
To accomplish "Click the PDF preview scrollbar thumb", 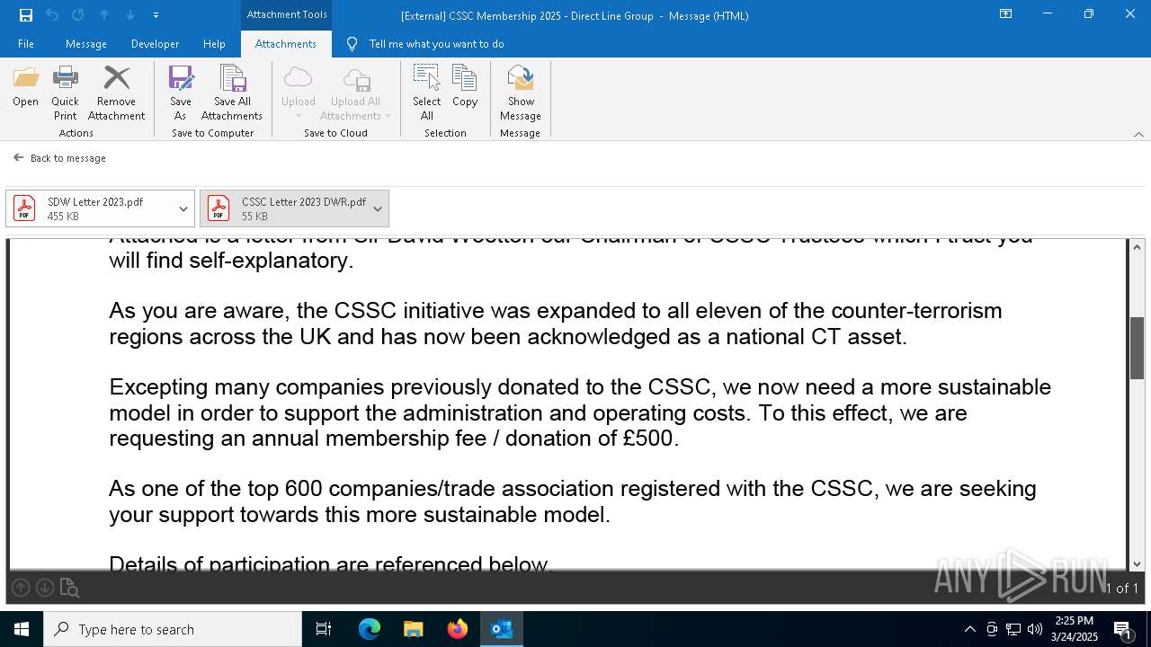I will [x=1138, y=348].
